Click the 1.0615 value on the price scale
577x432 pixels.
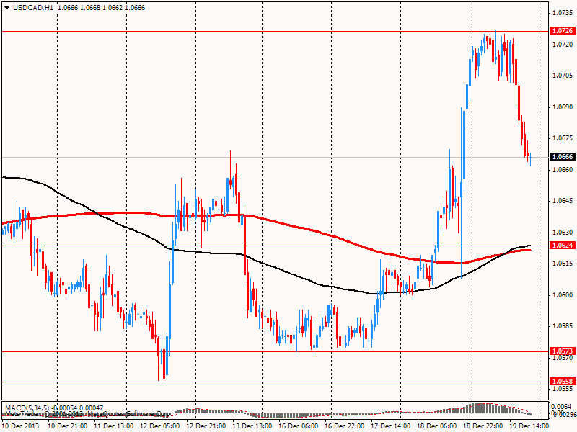tap(563, 264)
